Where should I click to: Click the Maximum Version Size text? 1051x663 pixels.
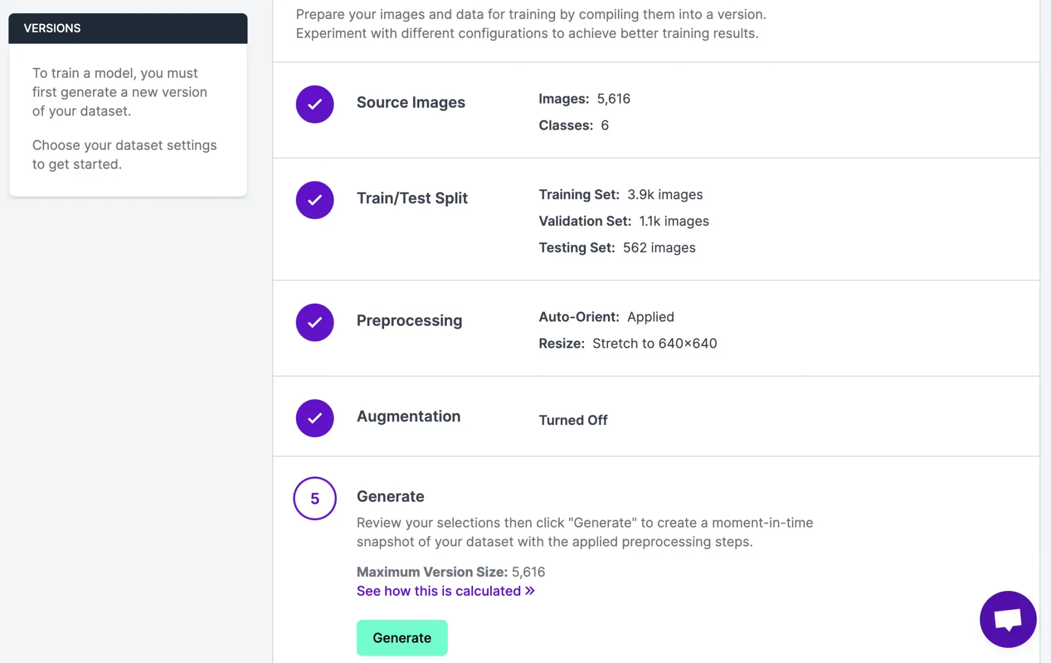pyautogui.click(x=450, y=572)
